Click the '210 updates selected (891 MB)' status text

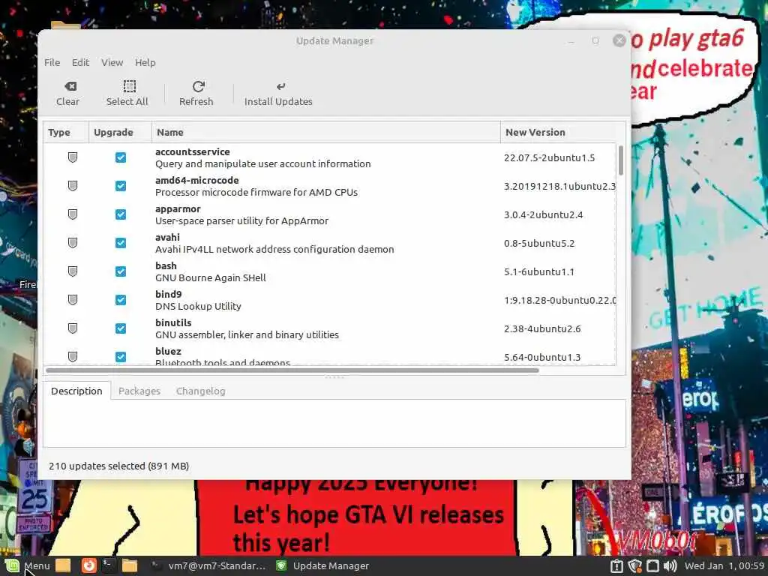[x=118, y=466]
